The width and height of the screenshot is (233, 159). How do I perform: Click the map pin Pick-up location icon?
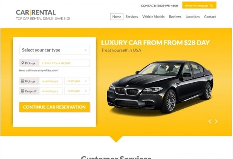coord(23,63)
